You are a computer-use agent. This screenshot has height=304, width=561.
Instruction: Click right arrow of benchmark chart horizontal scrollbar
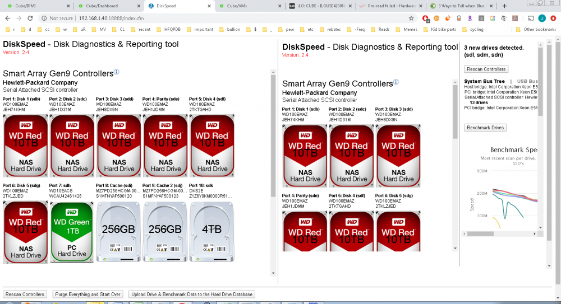535,233
